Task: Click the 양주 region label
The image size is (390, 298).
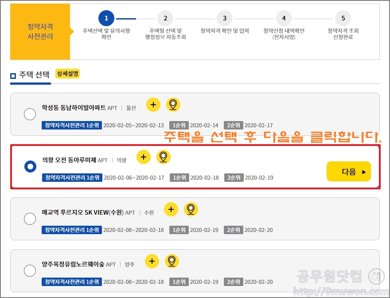Action: tap(129, 265)
